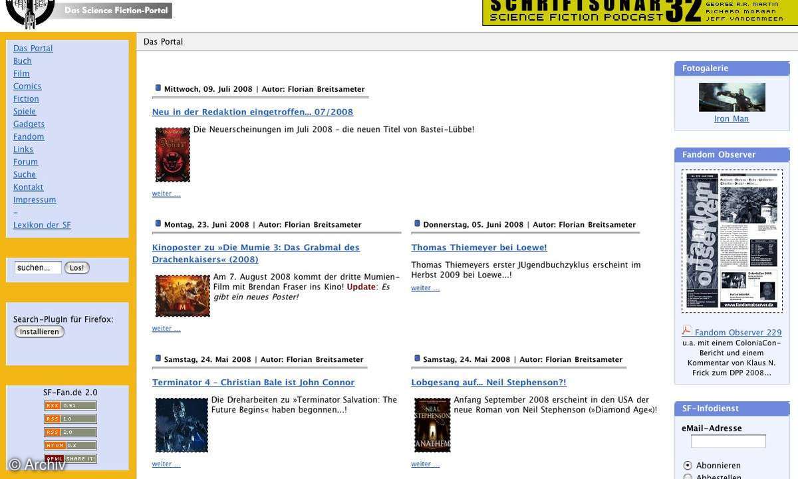Open the ATOM 0.3 feed badge

click(70, 446)
